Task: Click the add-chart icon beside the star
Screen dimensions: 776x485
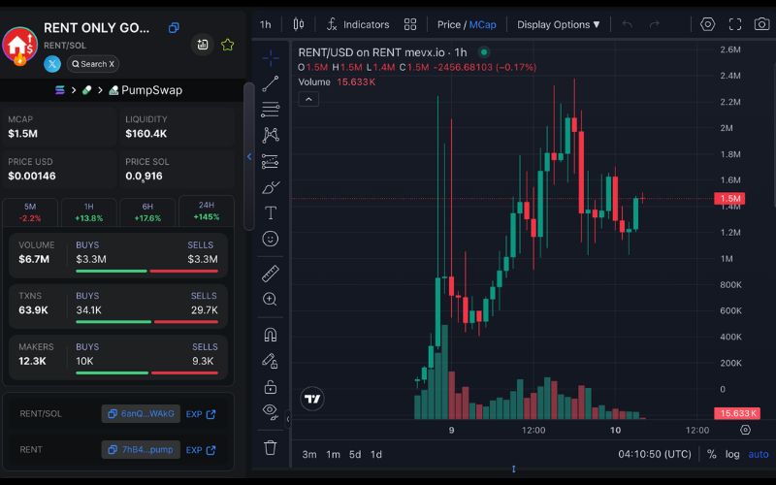Action: click(x=203, y=45)
